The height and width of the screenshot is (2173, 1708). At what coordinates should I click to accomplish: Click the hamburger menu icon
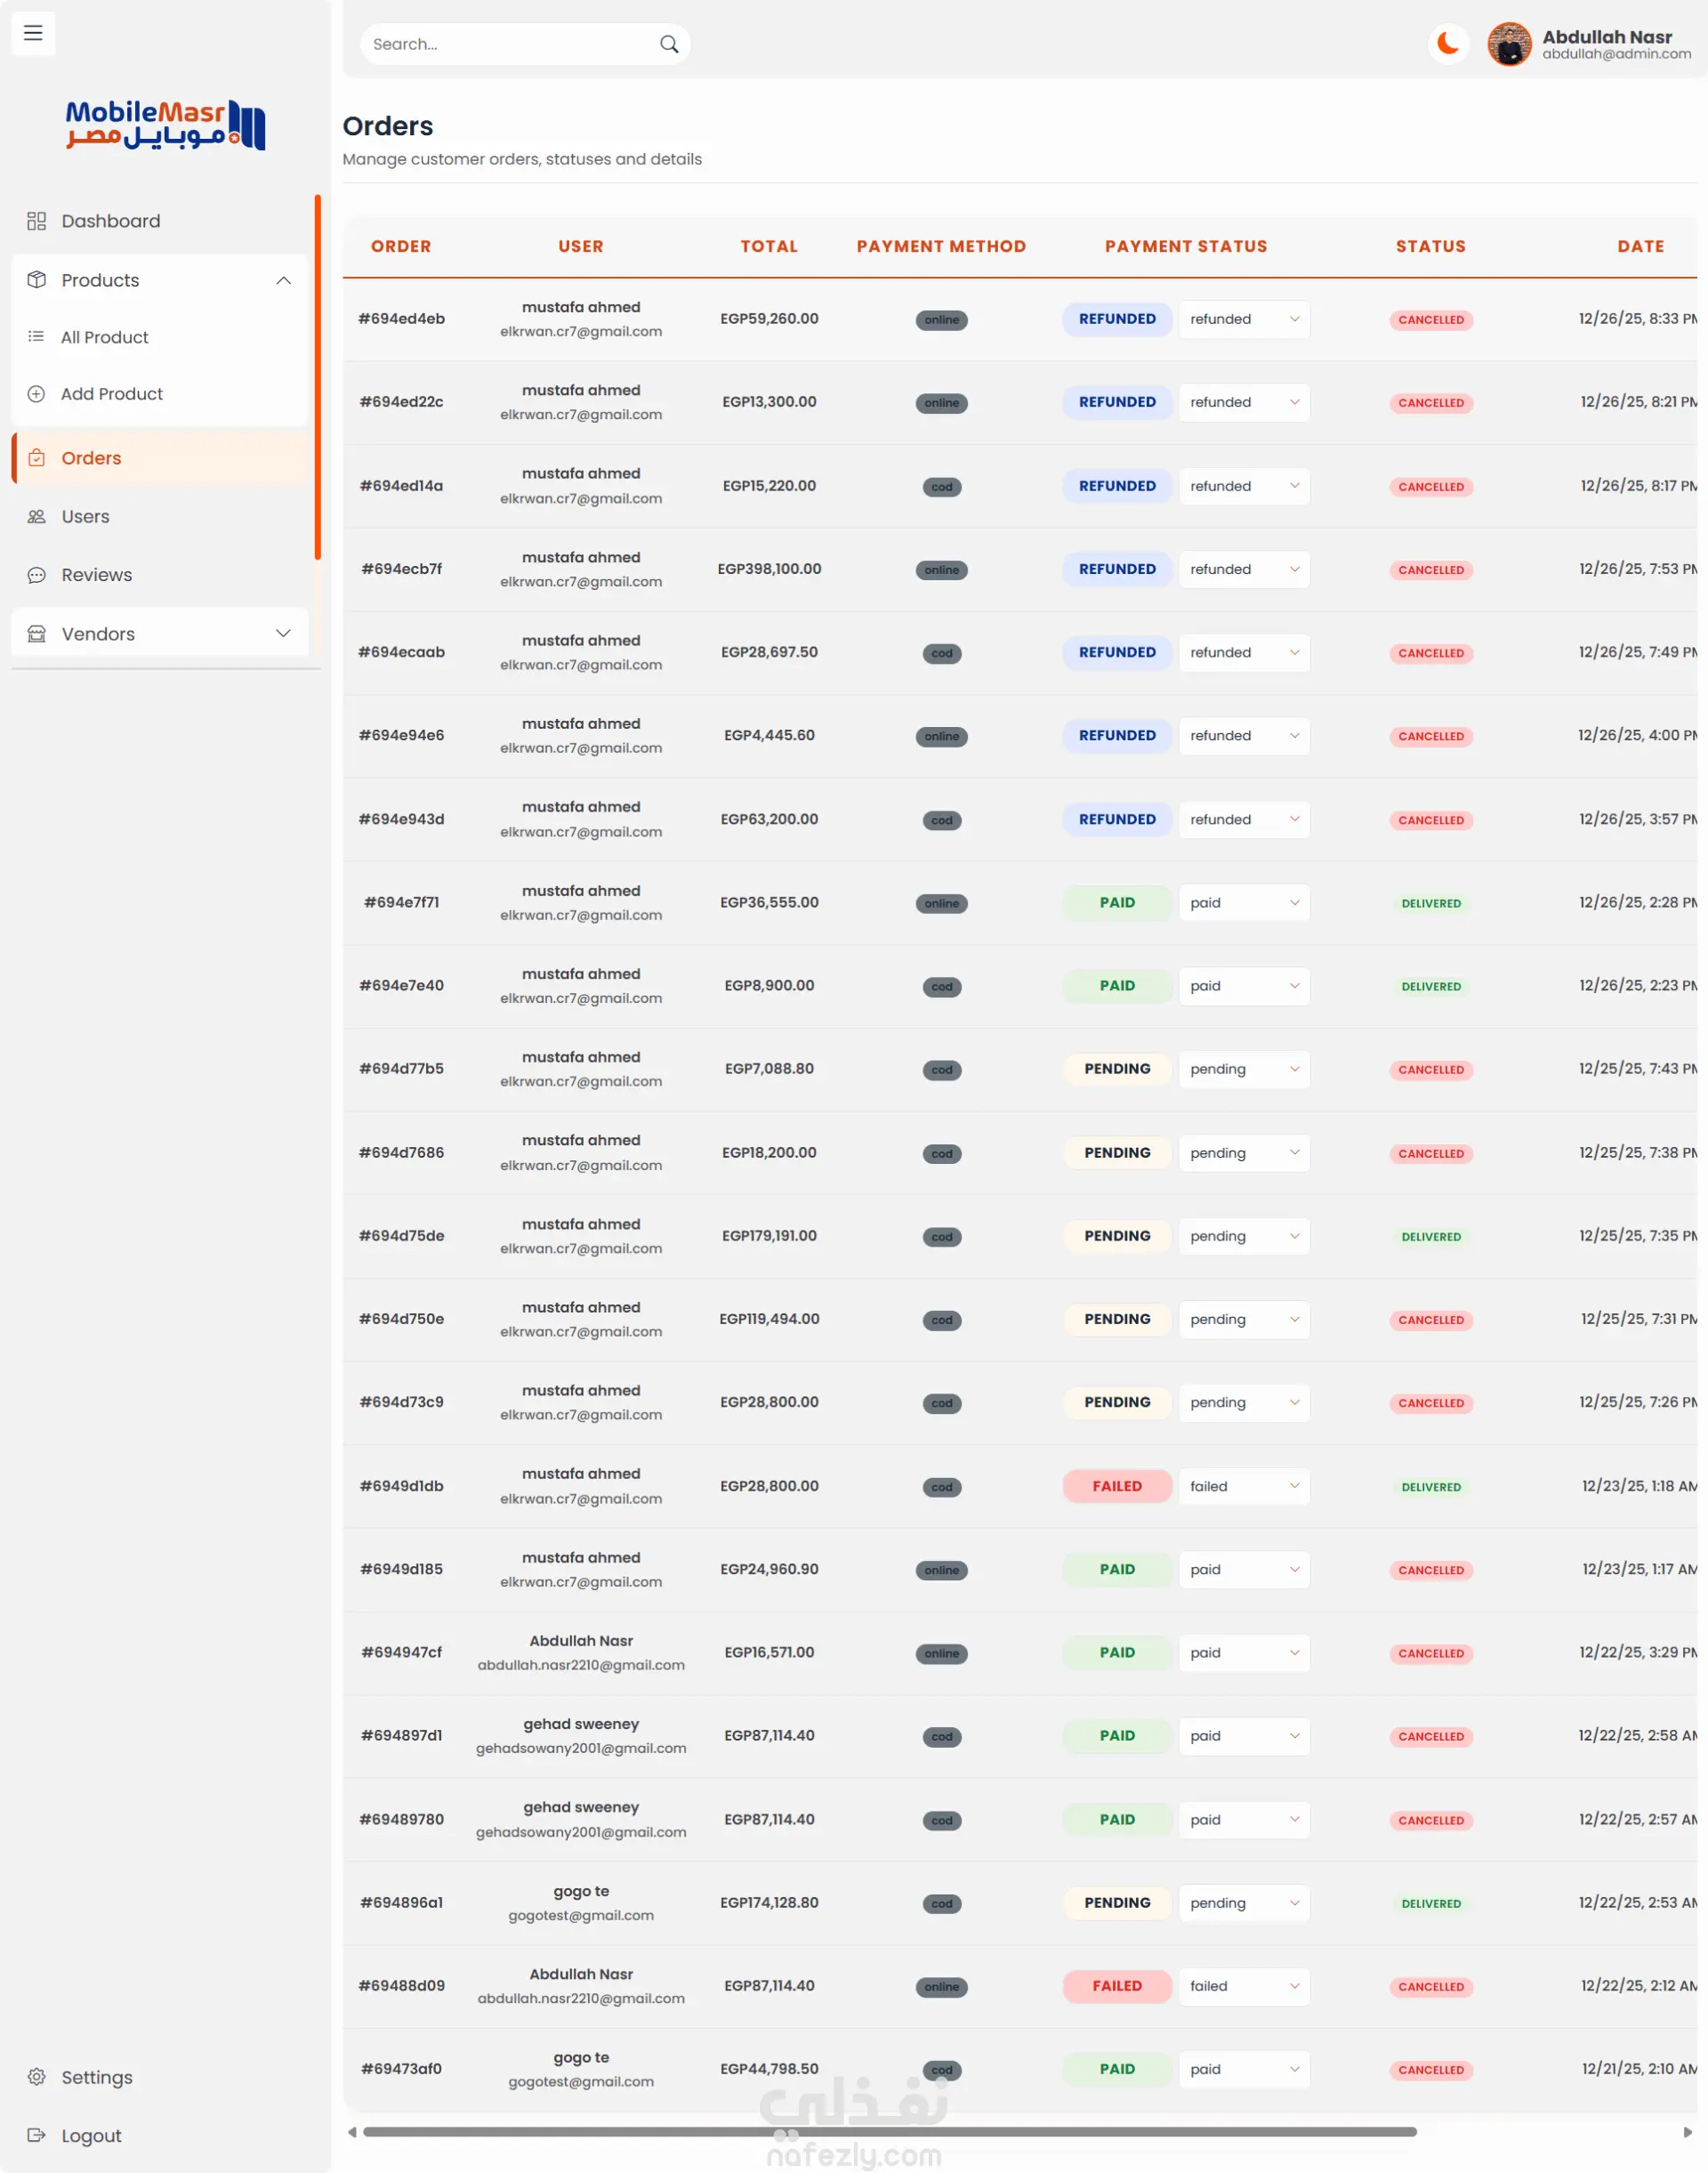(33, 33)
